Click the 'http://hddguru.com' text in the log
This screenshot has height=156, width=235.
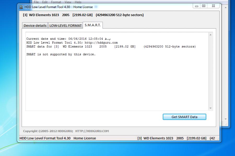(x=101, y=43)
